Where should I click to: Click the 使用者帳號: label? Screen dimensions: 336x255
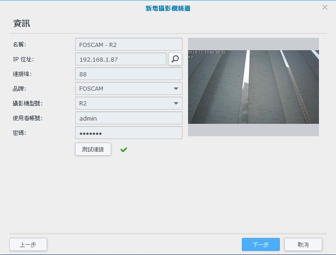[28, 118]
